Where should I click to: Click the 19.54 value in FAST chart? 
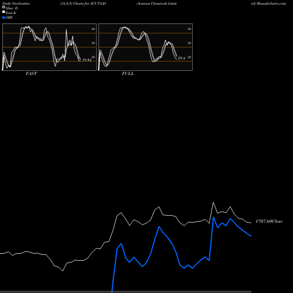tap(87, 60)
